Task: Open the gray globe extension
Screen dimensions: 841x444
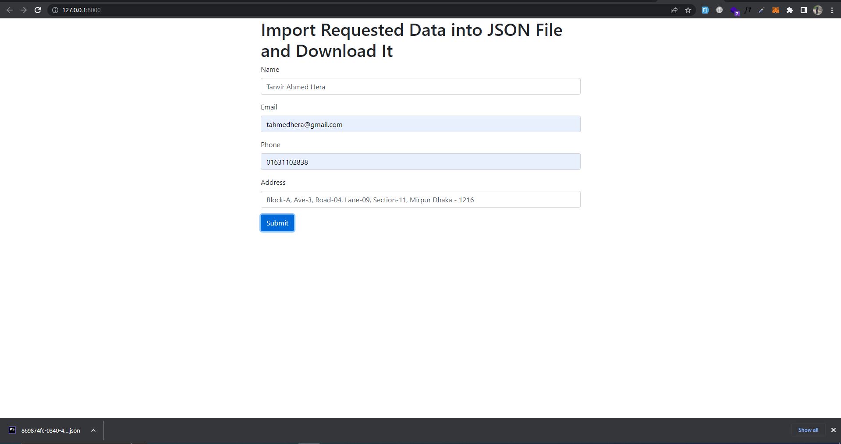Action: click(x=719, y=10)
